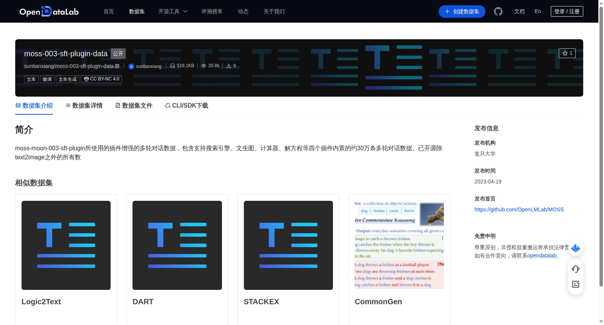Open the DART dataset thumbnail

[x=177, y=245]
